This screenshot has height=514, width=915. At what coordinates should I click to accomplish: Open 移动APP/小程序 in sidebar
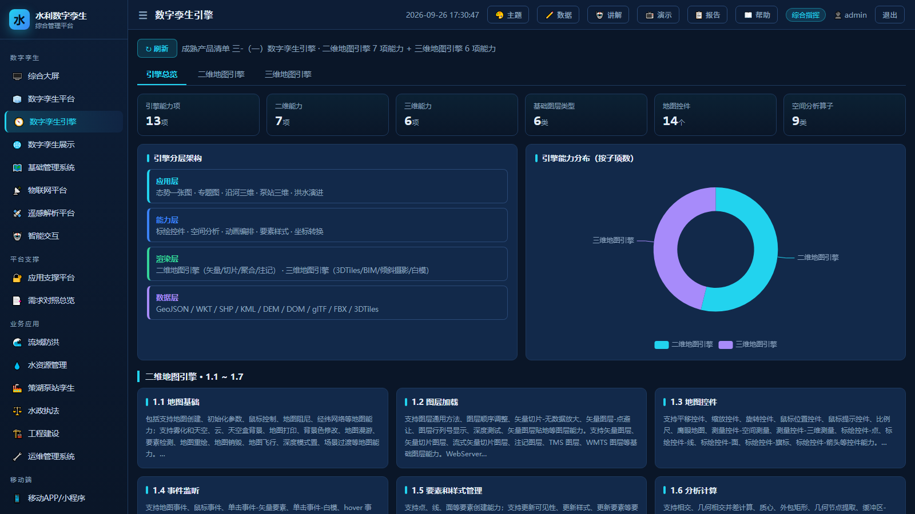tap(64, 498)
